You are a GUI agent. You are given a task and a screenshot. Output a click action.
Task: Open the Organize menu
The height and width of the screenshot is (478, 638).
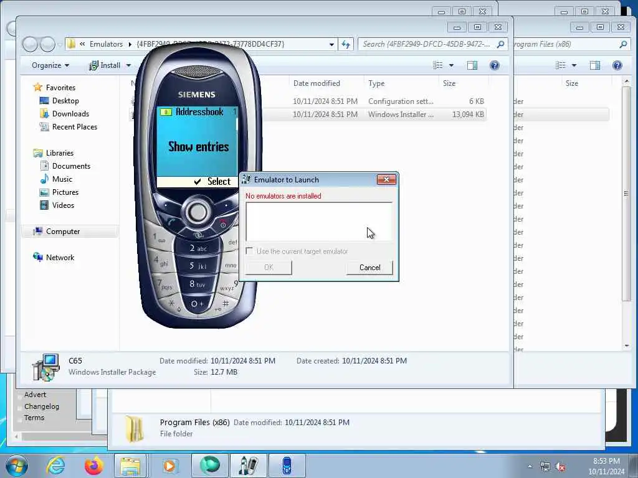[x=50, y=65]
